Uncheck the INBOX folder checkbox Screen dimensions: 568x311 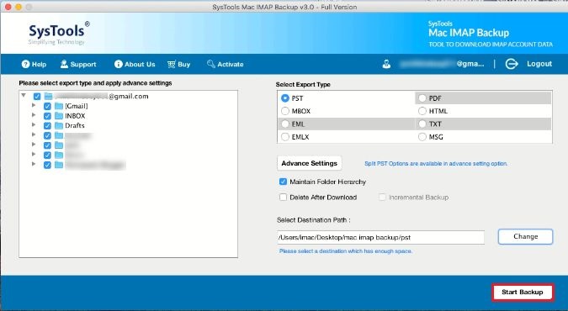[47, 116]
